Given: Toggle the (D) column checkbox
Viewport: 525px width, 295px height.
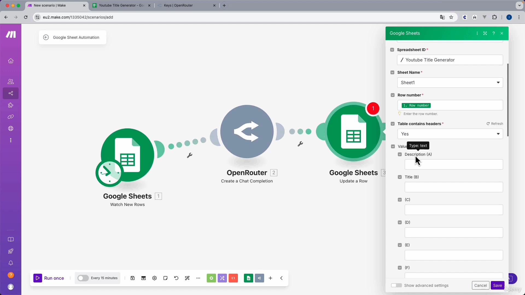Looking at the screenshot, I should pyautogui.click(x=400, y=222).
